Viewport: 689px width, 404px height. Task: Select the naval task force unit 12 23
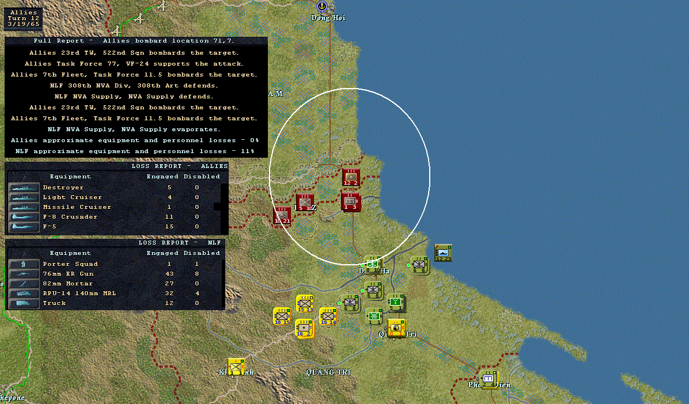[443, 253]
